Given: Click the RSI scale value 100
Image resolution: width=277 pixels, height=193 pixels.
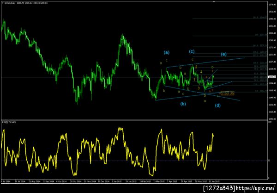Looking at the screenshot, I should click(270, 122).
